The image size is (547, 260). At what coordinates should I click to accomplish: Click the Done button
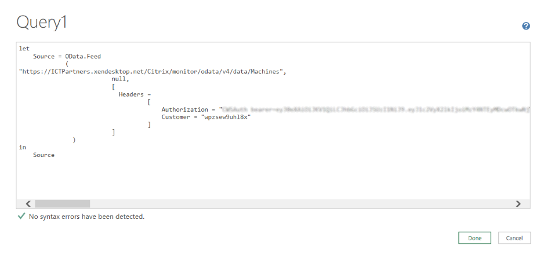click(x=474, y=238)
